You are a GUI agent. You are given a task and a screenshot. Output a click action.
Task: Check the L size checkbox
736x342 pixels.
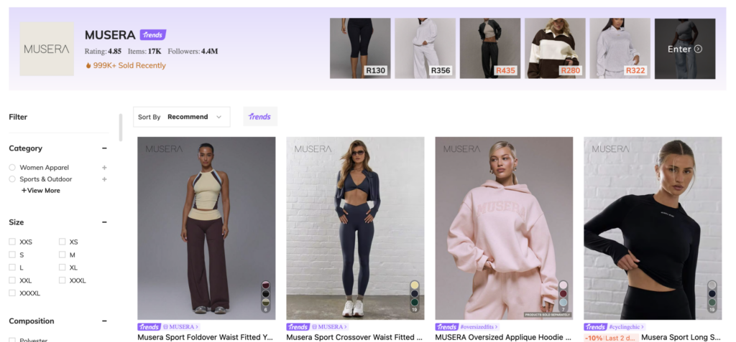click(x=12, y=267)
